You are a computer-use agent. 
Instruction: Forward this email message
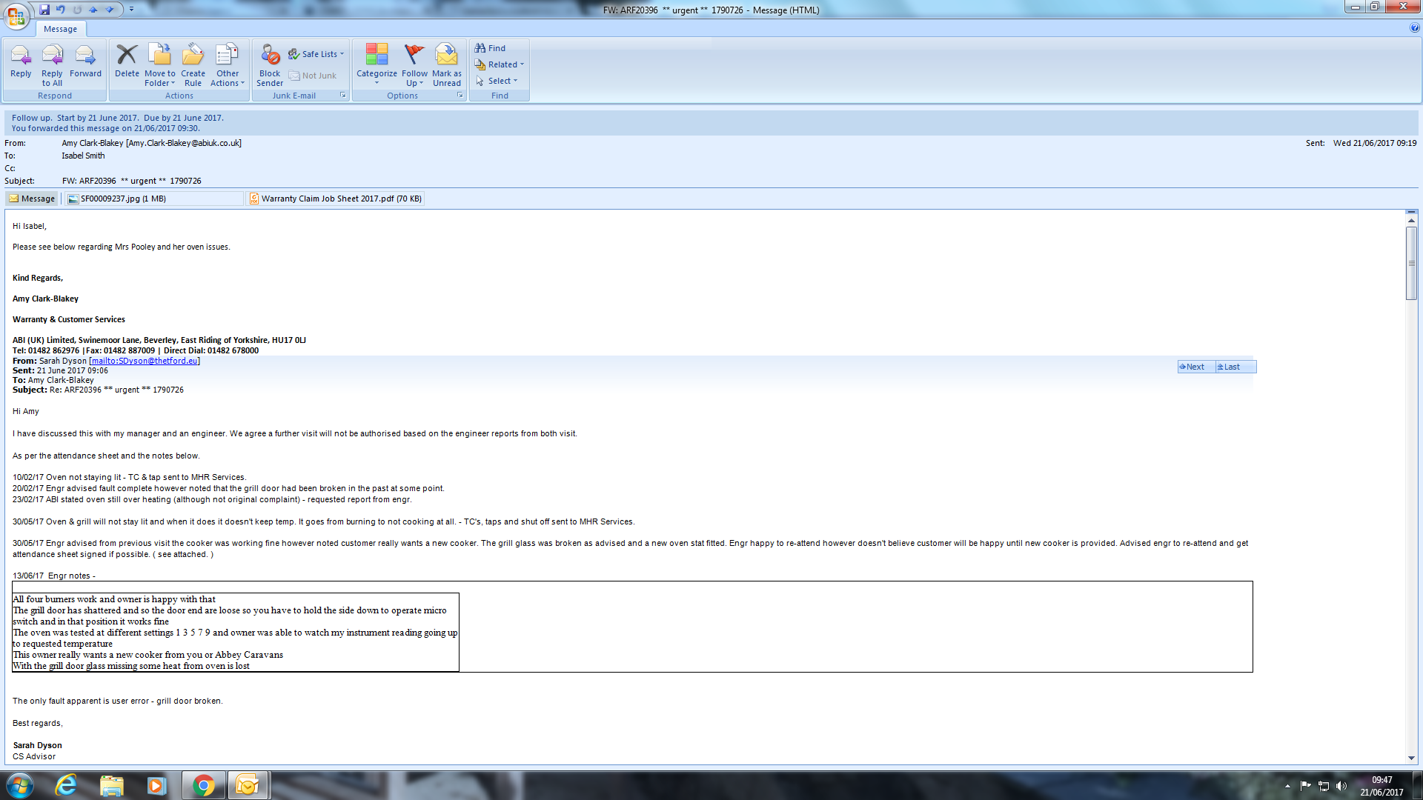pos(85,63)
